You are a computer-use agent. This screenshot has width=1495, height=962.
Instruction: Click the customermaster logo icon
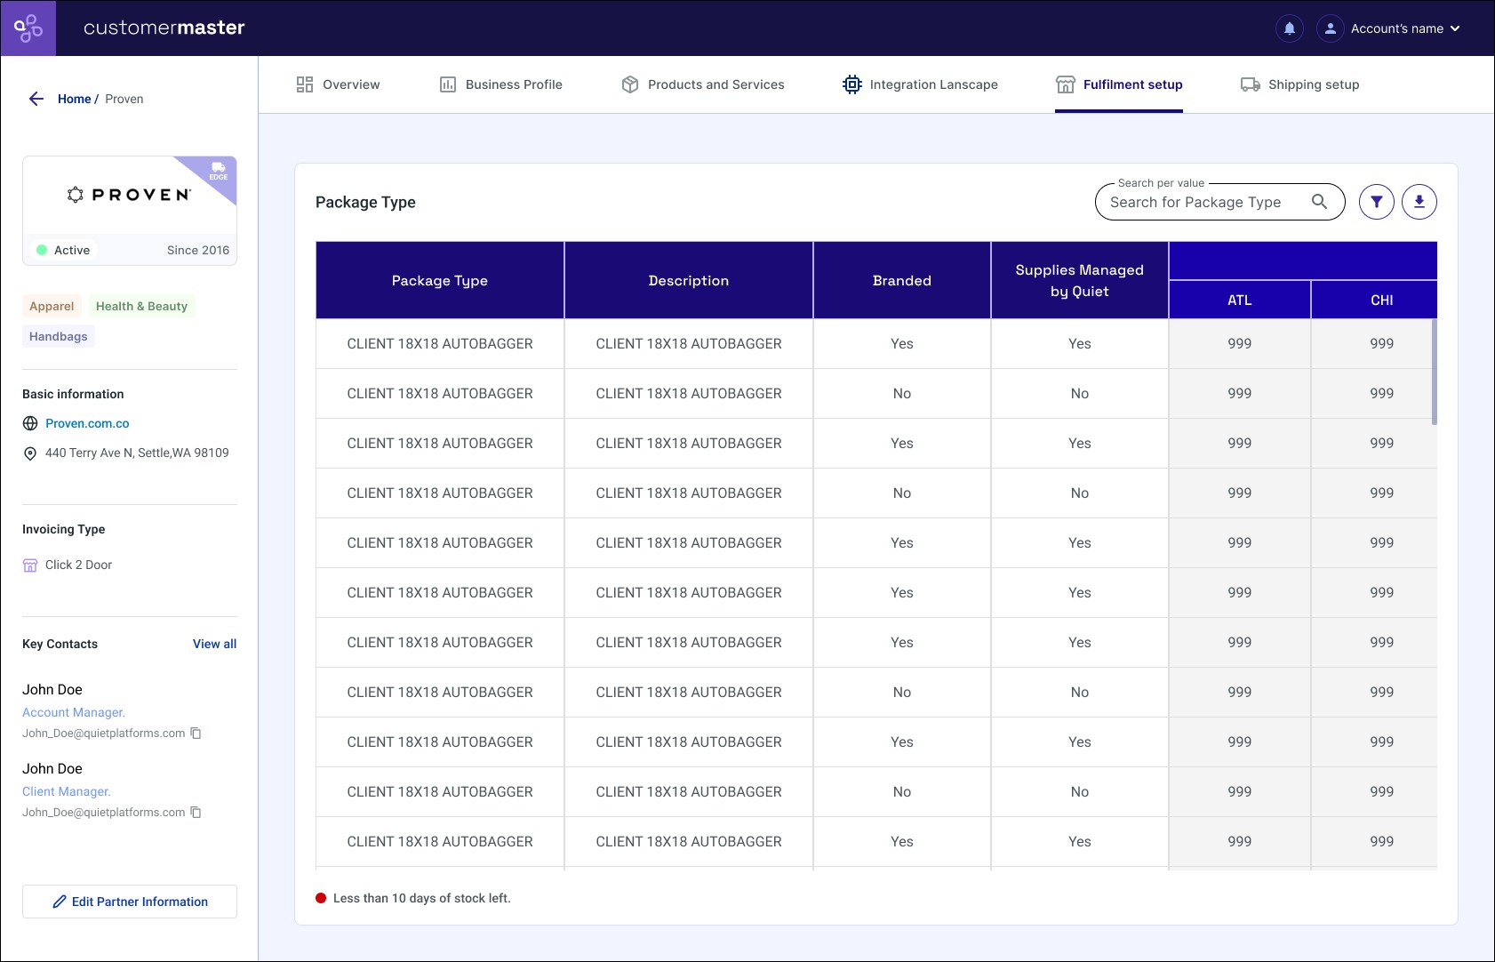pos(28,28)
